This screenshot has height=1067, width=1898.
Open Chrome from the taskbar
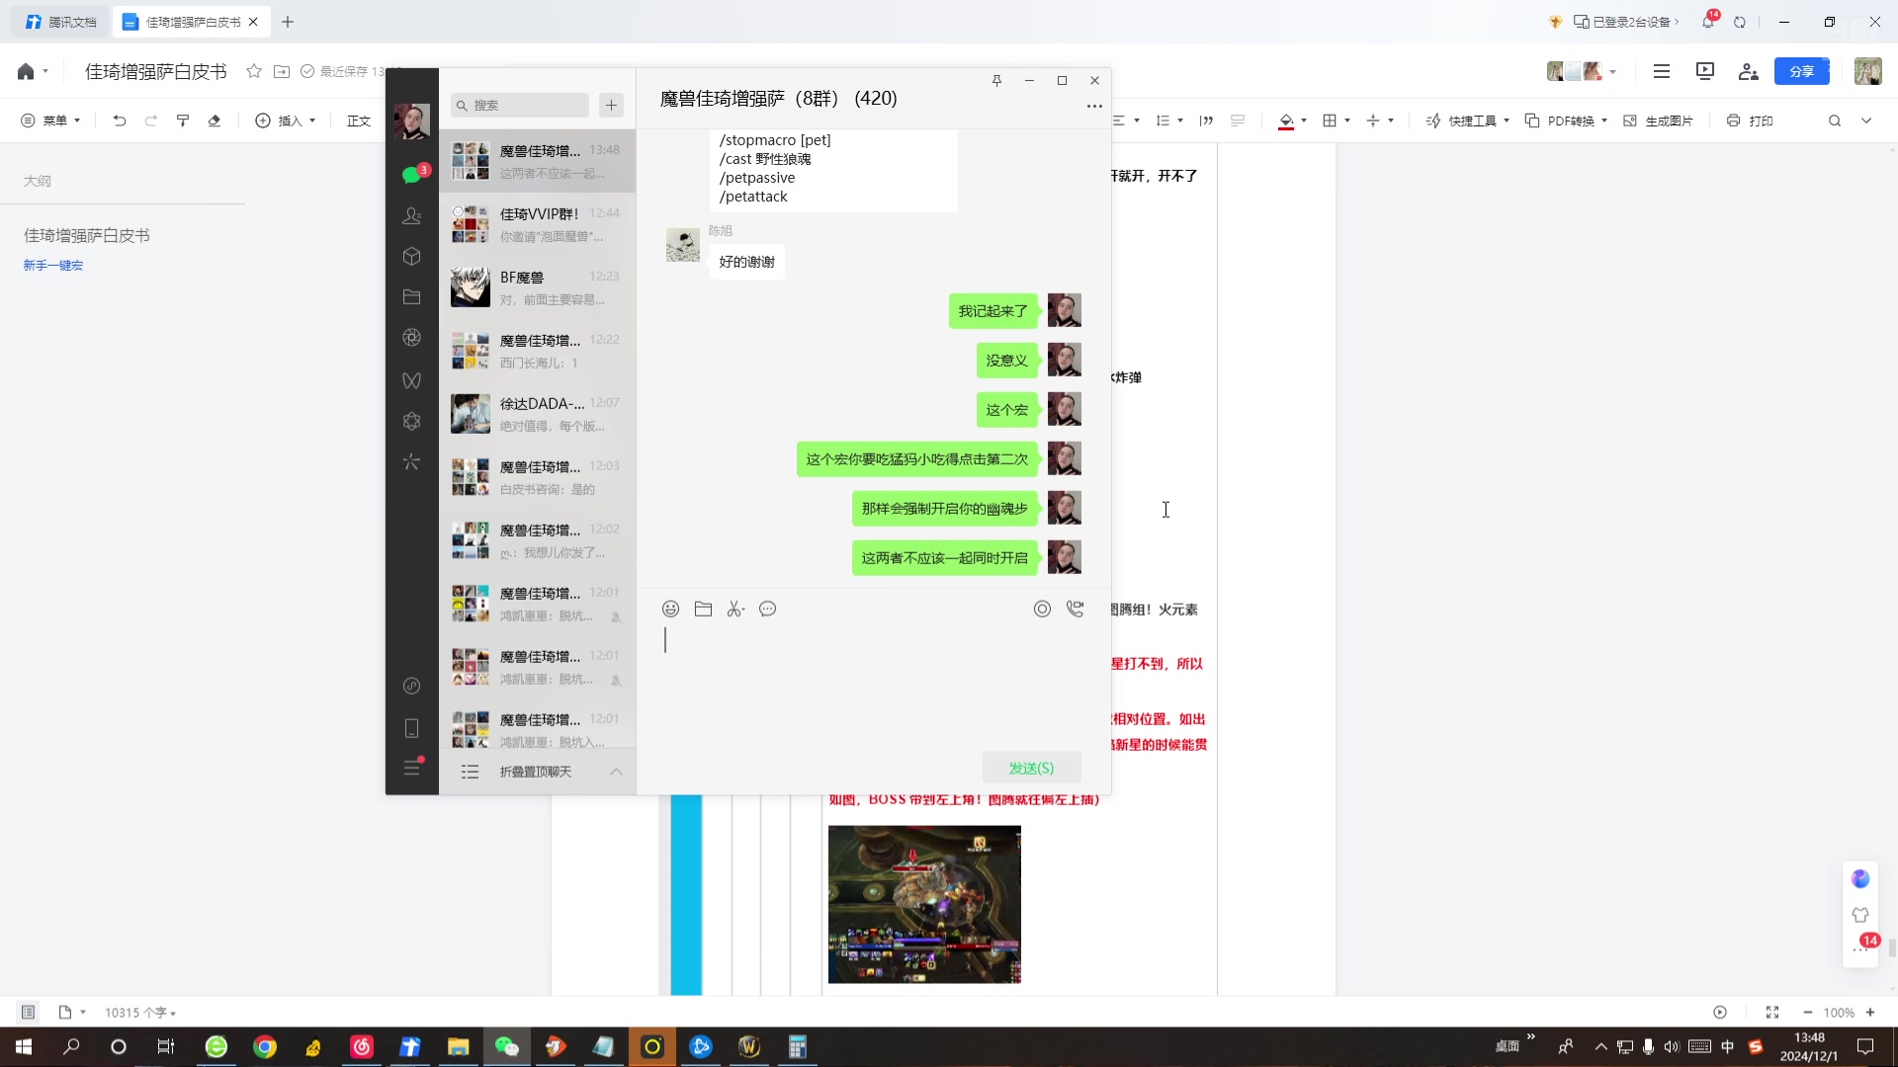point(265,1046)
